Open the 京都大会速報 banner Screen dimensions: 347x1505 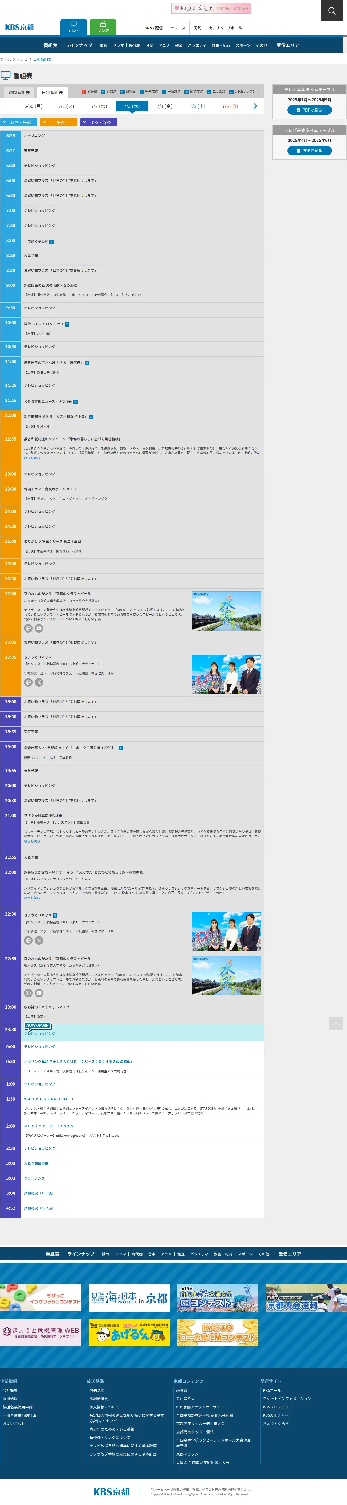click(306, 1298)
